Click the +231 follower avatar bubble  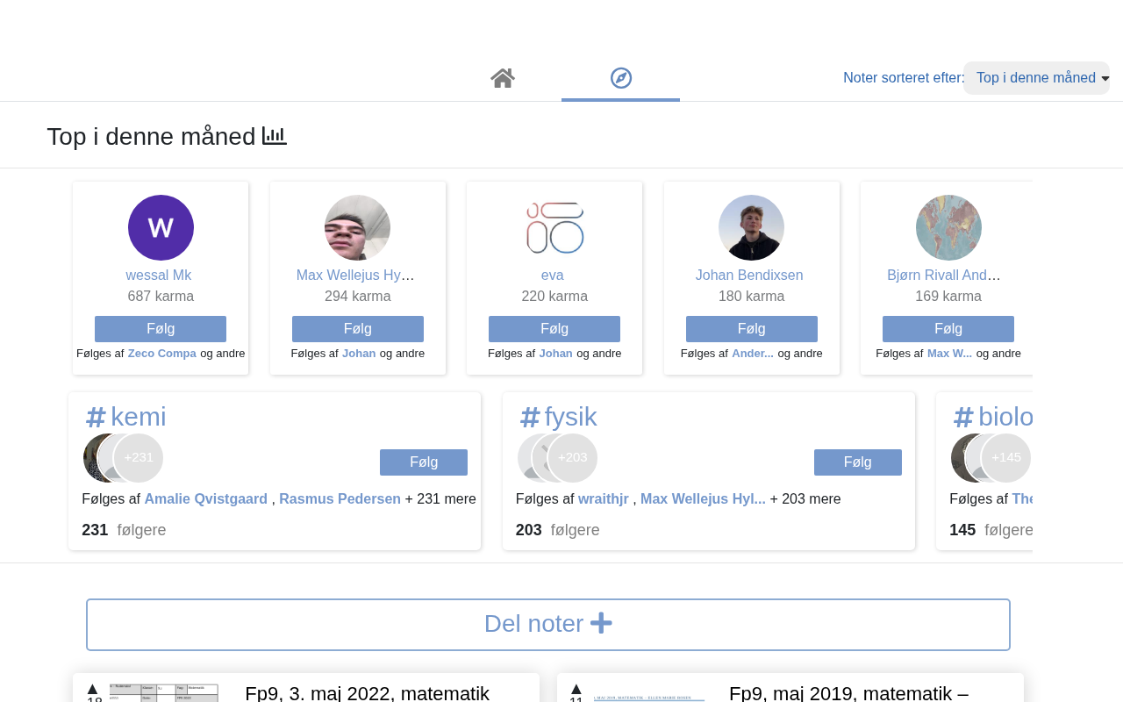click(139, 458)
